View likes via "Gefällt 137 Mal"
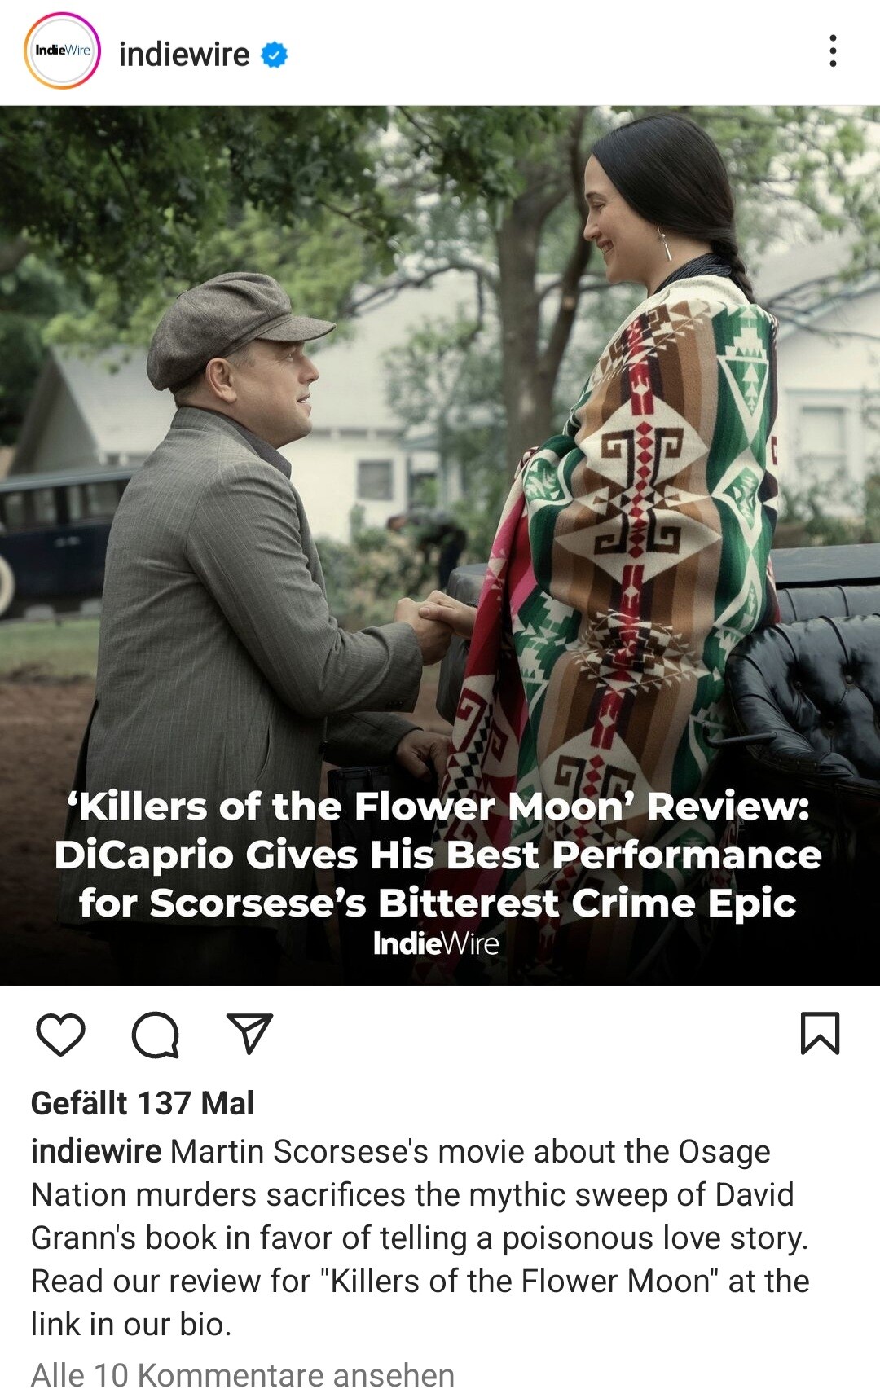The height and width of the screenshot is (1398, 880). pyautogui.click(x=143, y=1103)
